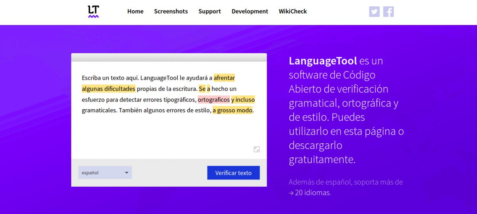The height and width of the screenshot is (214, 477).
Task: Click the Verificar texto button
Action: (233, 173)
